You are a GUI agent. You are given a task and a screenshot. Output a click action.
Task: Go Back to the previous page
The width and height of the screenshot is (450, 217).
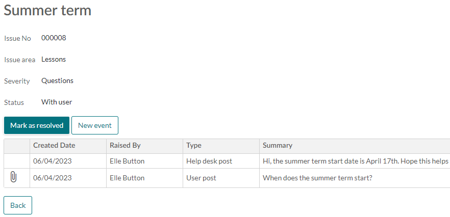click(18, 205)
